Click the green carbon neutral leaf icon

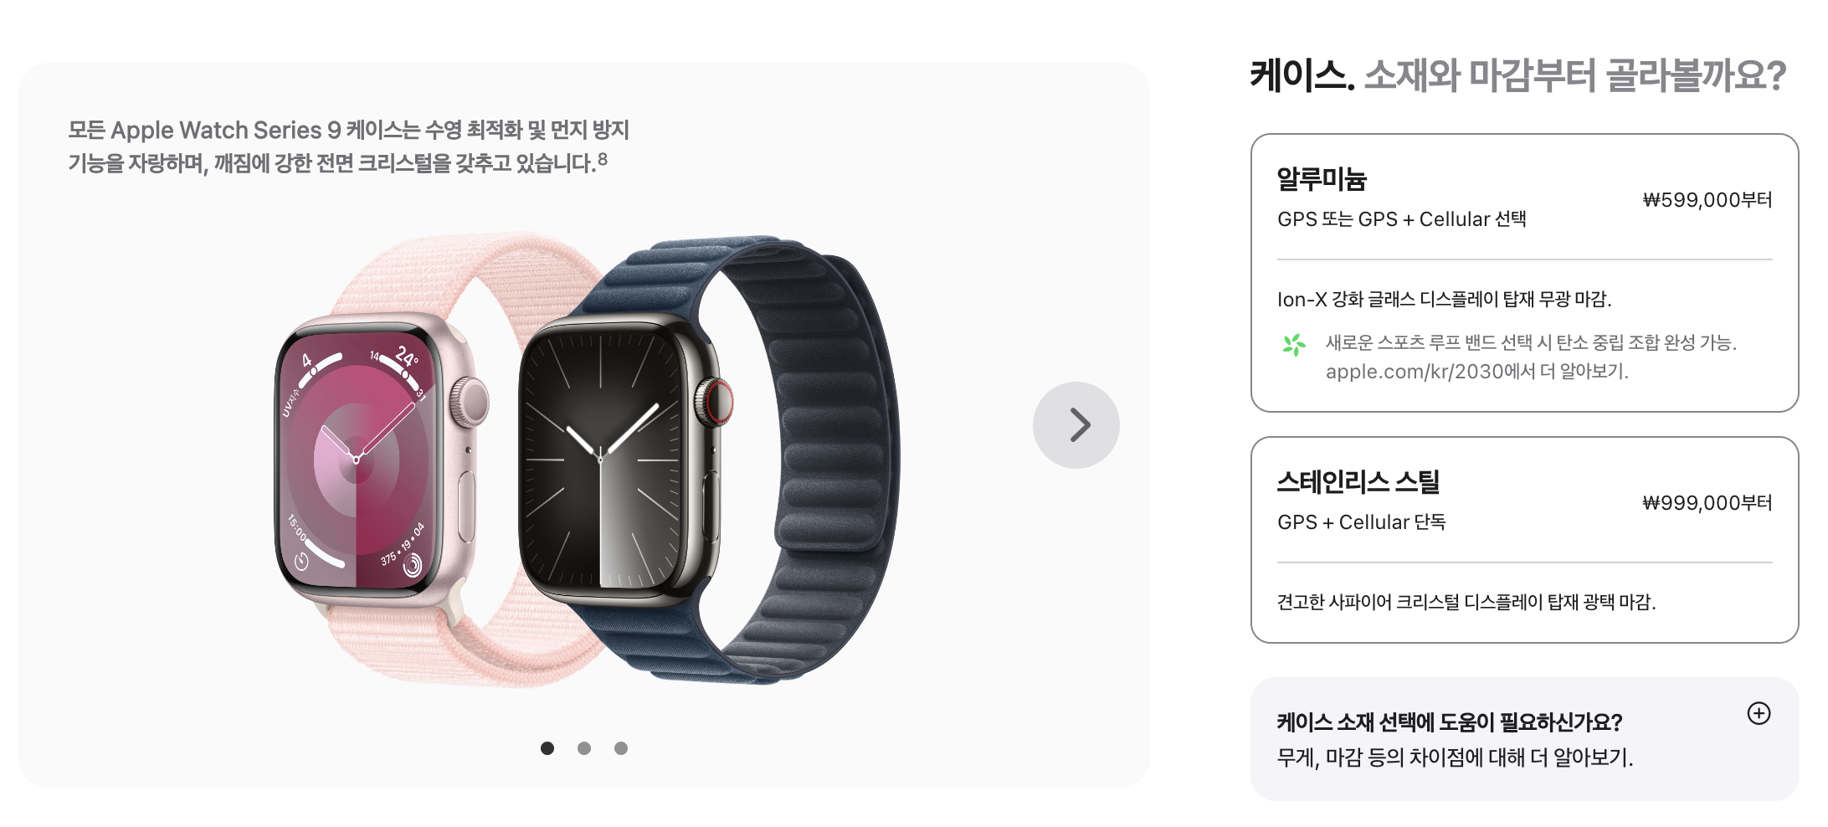[1294, 345]
